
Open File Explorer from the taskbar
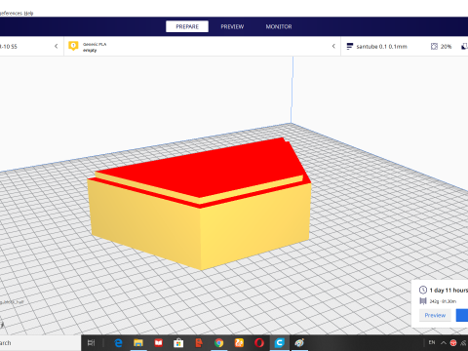(138, 342)
